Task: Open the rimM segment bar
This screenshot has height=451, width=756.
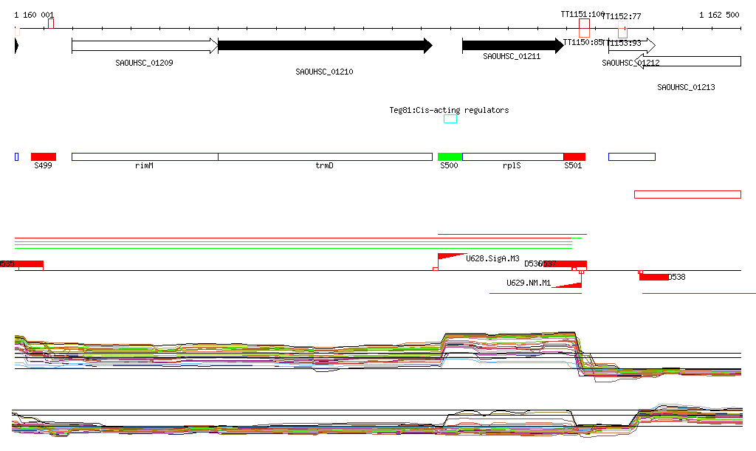Action: 145,156
